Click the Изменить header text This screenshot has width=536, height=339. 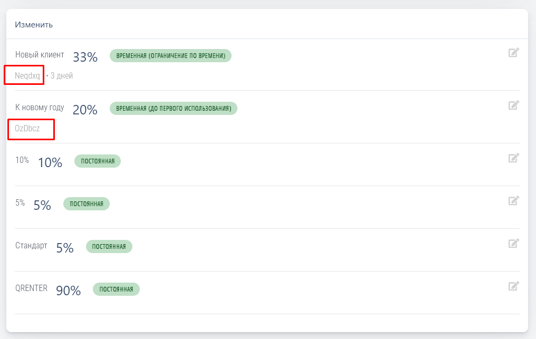coord(34,25)
